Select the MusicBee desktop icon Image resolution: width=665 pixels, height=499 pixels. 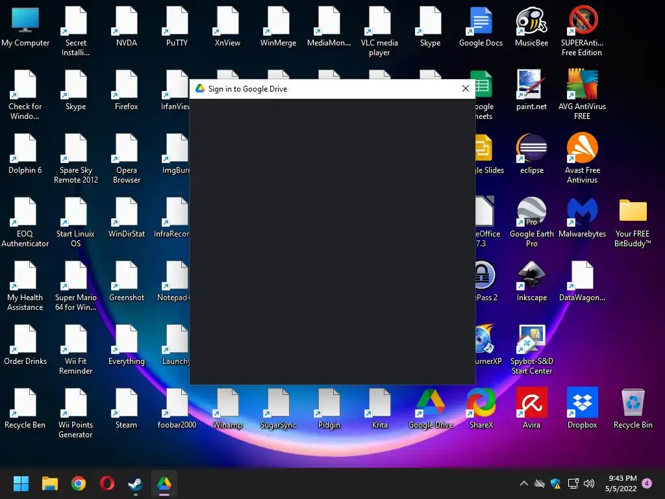[531, 26]
